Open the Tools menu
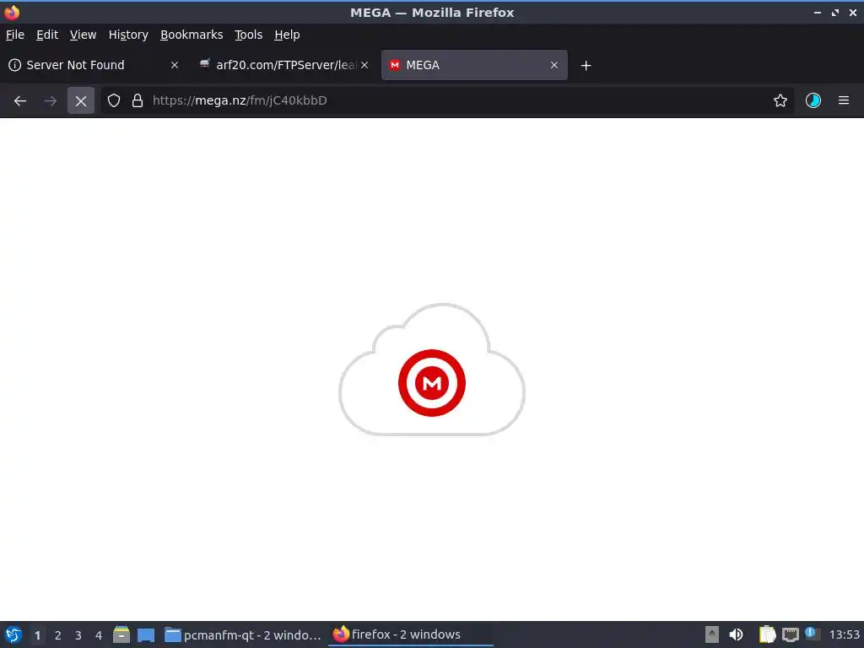864x648 pixels. pyautogui.click(x=248, y=35)
